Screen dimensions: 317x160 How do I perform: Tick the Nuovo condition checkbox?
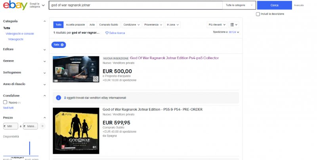pos(5,102)
